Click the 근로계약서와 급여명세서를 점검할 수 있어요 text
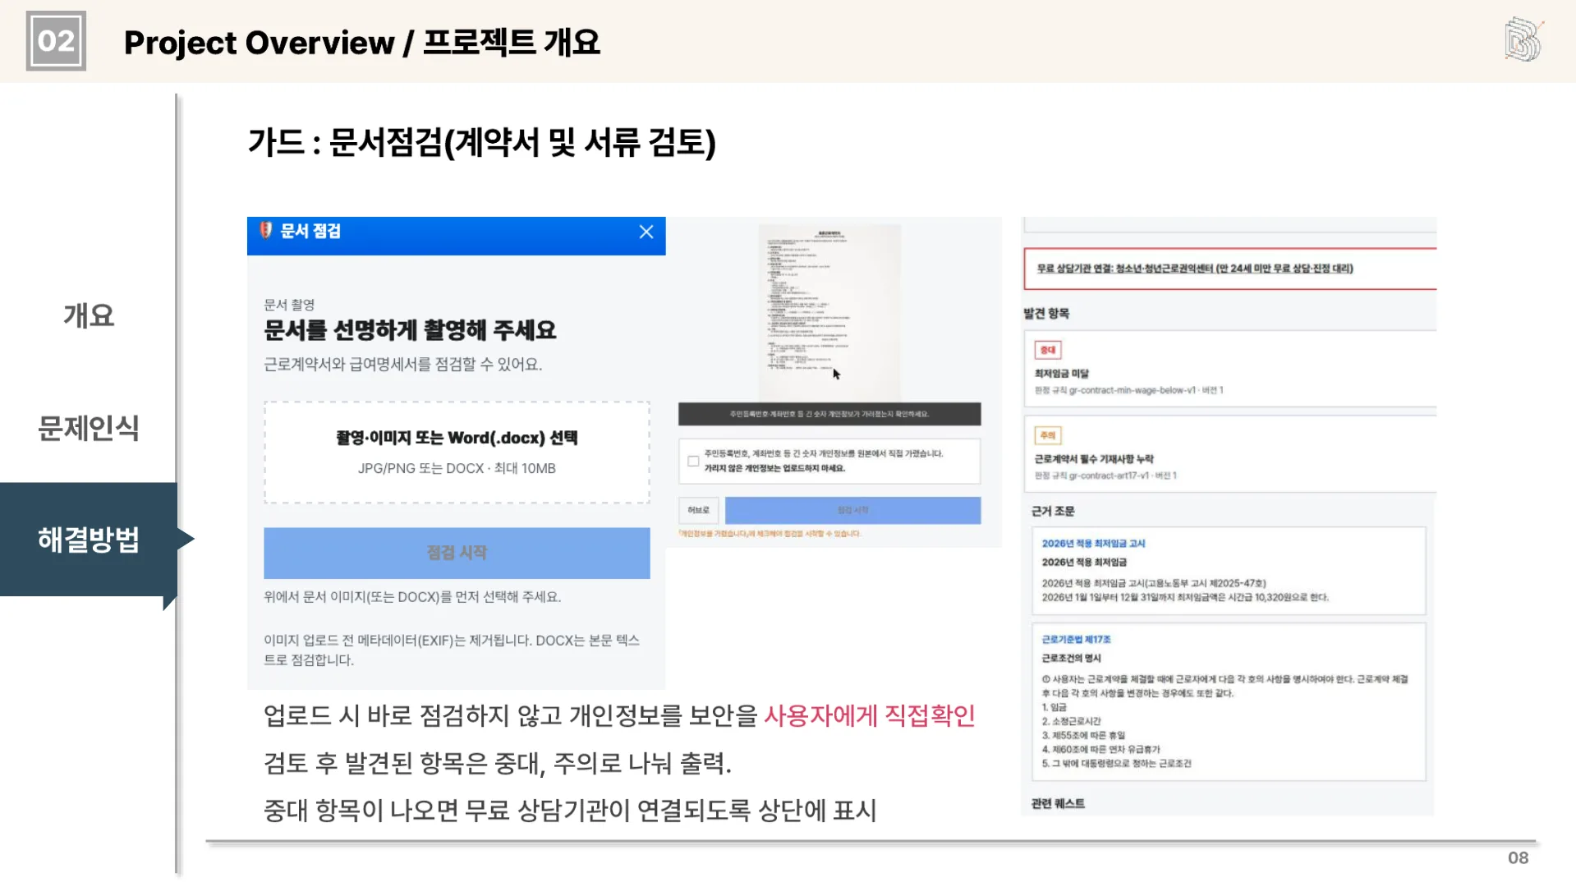This screenshot has height=887, width=1576. pyautogui.click(x=402, y=365)
